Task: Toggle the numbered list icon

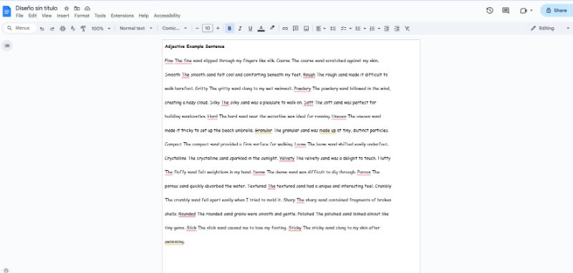Action: pos(372,28)
